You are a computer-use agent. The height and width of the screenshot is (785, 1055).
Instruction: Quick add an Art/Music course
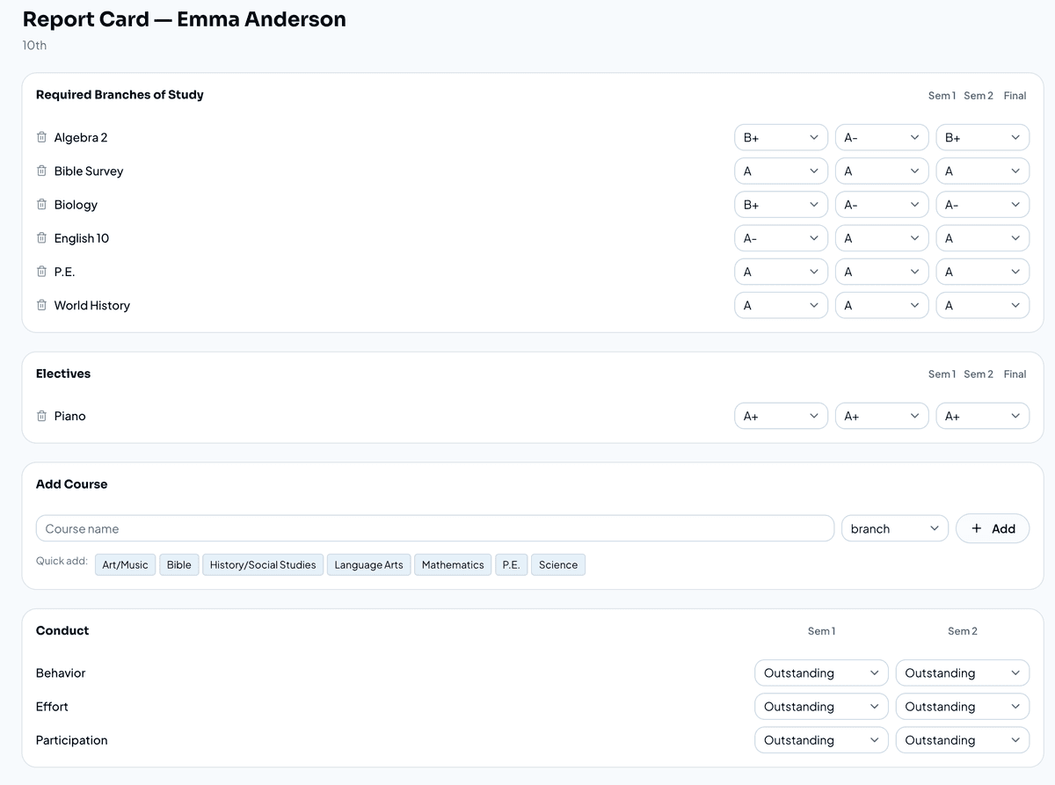coord(125,564)
